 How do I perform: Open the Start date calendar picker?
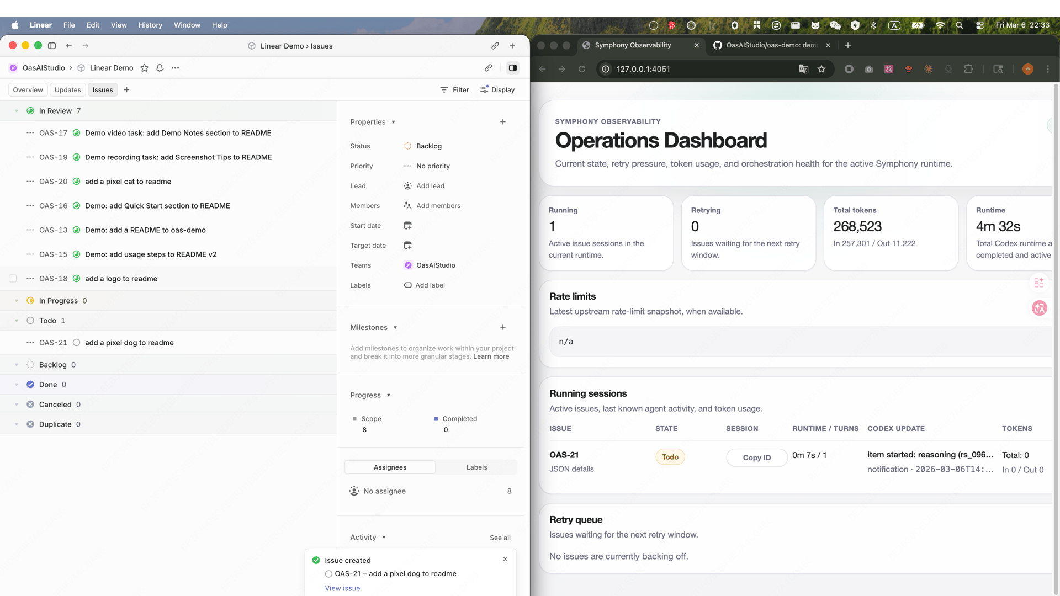(407, 226)
